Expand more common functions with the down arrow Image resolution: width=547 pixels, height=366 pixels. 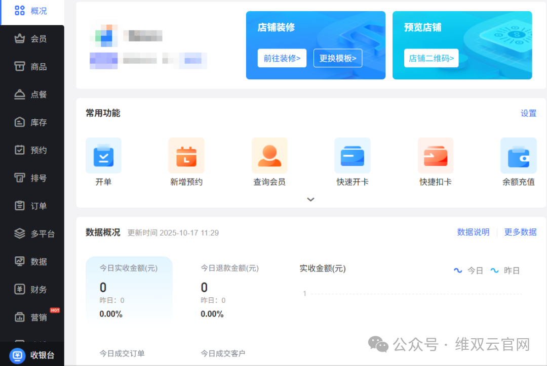310,199
